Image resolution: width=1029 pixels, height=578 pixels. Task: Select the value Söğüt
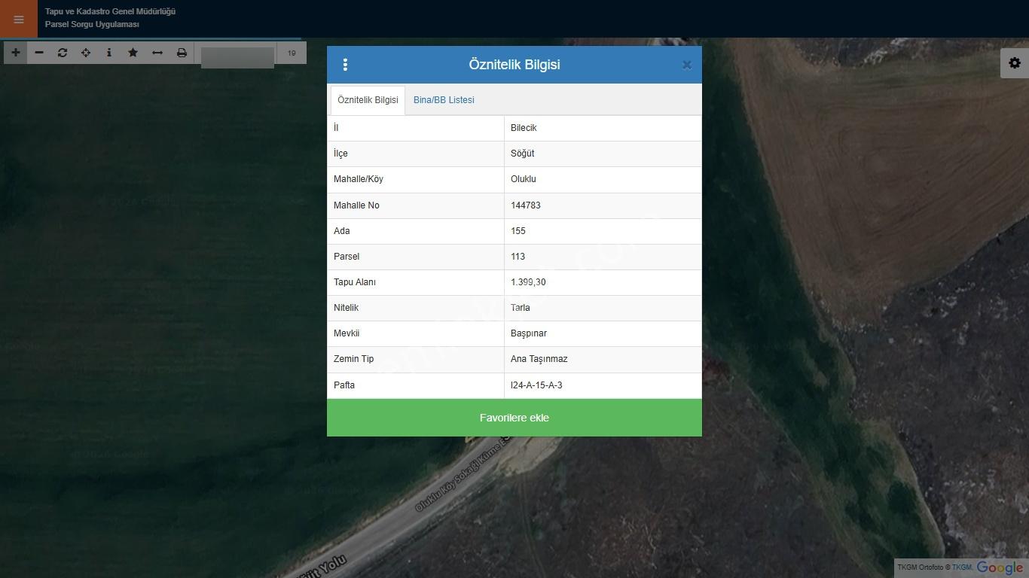coord(522,154)
